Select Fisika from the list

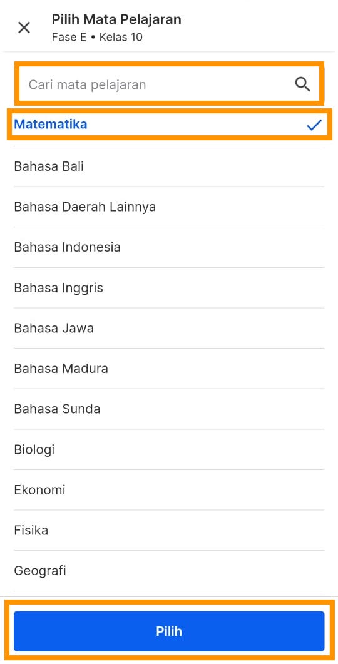click(x=170, y=531)
